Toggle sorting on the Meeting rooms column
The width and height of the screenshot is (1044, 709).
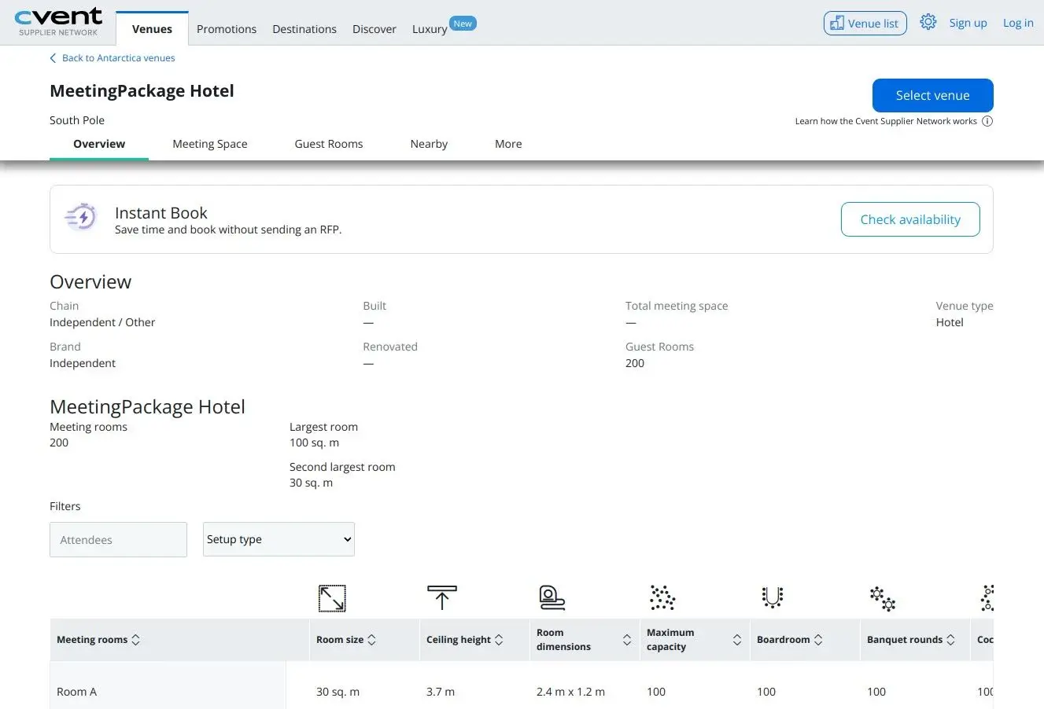point(135,639)
